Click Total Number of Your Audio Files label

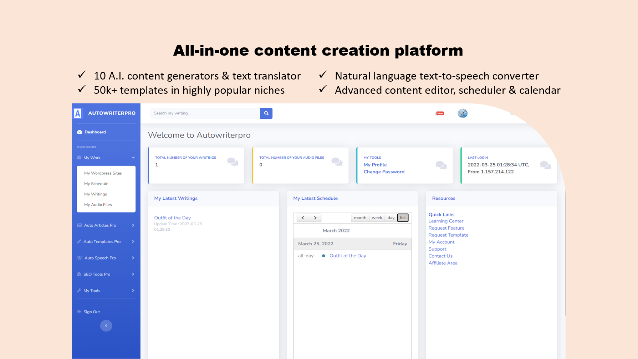[292, 158]
